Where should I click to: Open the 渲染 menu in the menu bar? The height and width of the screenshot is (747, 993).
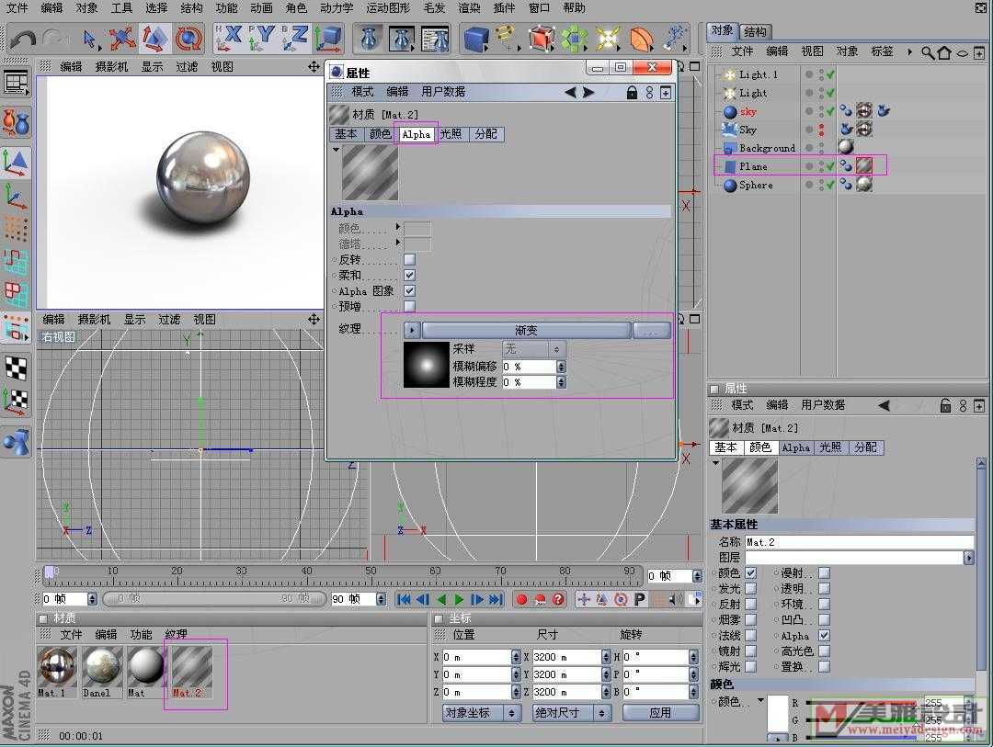(469, 8)
